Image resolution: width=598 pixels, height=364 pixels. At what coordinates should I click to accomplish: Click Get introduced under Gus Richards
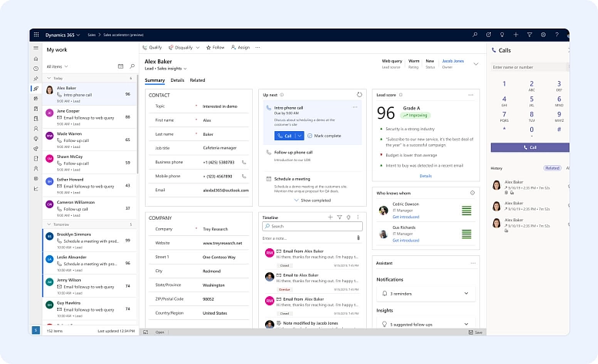[406, 241]
